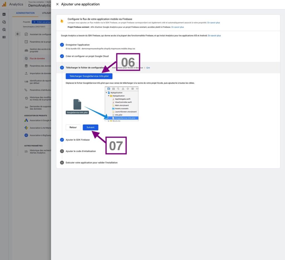
Task: Click the Paramètres de la propriété window icon
Action: [26, 42]
